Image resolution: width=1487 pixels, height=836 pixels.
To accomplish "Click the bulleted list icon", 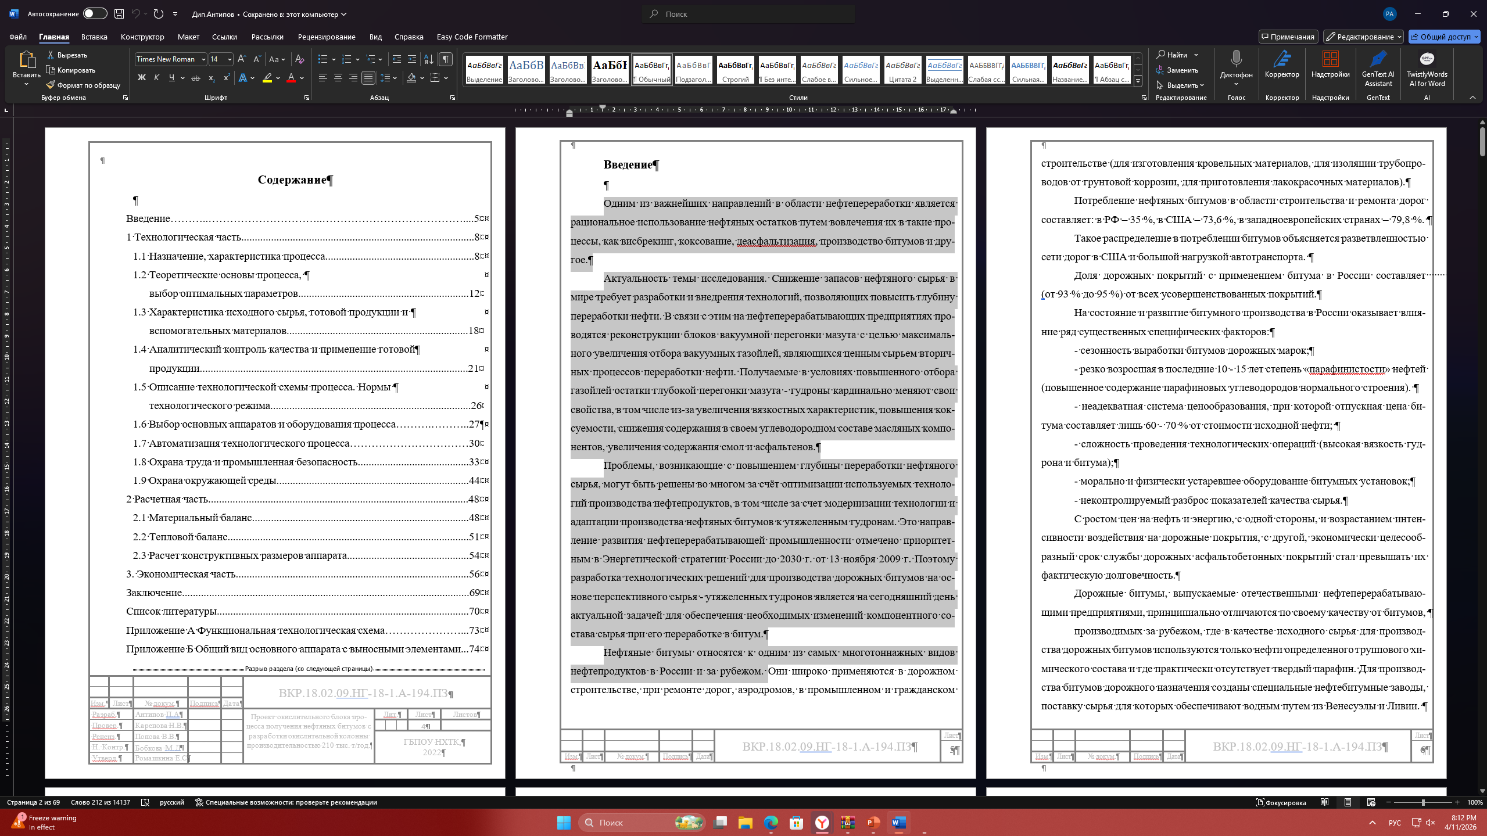I will (x=323, y=59).
